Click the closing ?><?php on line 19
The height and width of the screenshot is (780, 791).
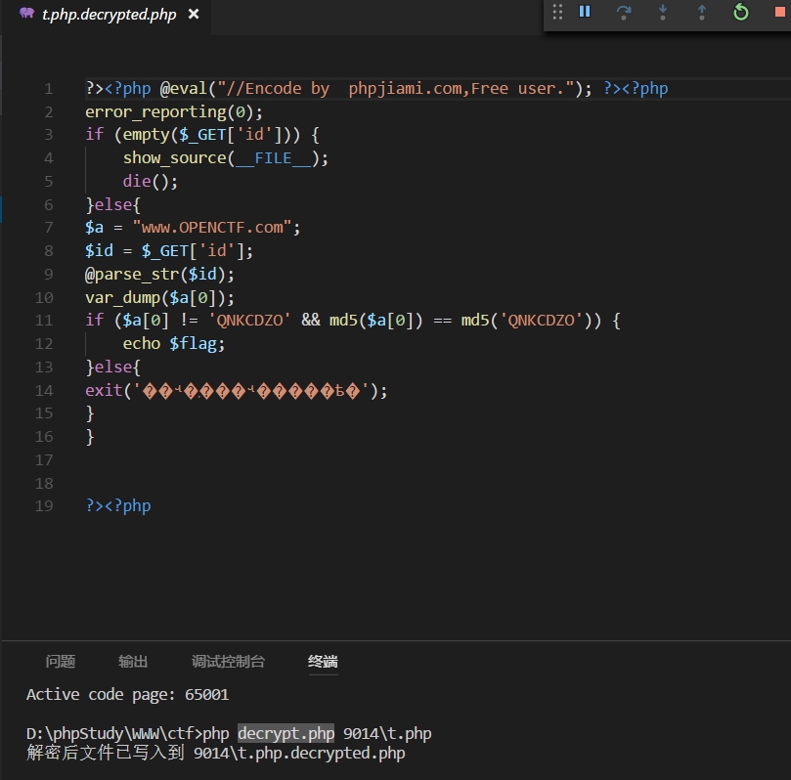118,505
